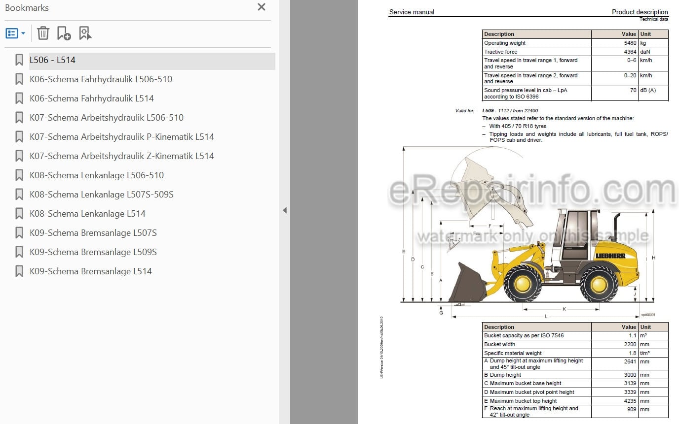
Task: Jump to K08-Schema Lenkanlage L507S-509S
Action: [x=102, y=195]
